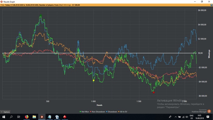This screenshot has width=213, height=120.
Task: Open People icon in system tray
Action: pyautogui.click(x=170, y=117)
